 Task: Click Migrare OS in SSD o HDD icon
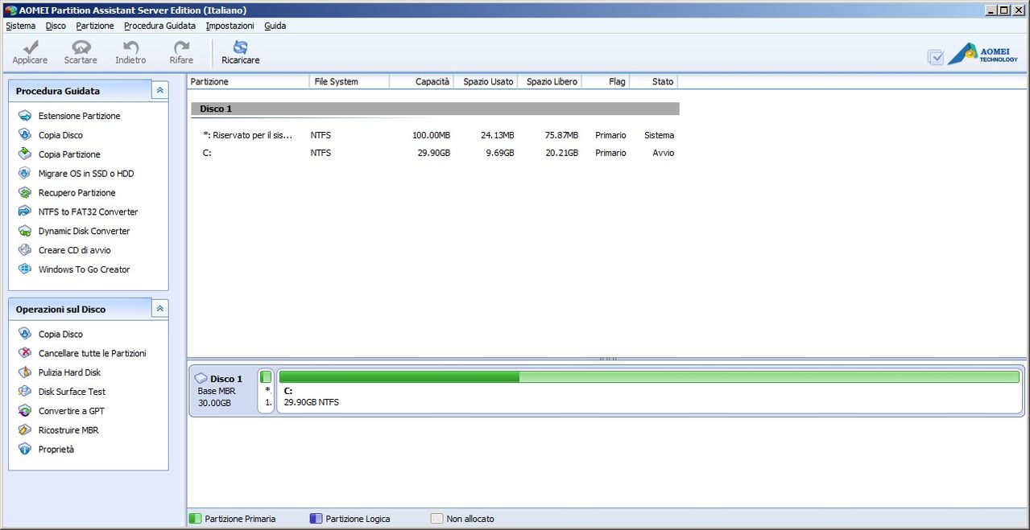pyautogui.click(x=25, y=174)
